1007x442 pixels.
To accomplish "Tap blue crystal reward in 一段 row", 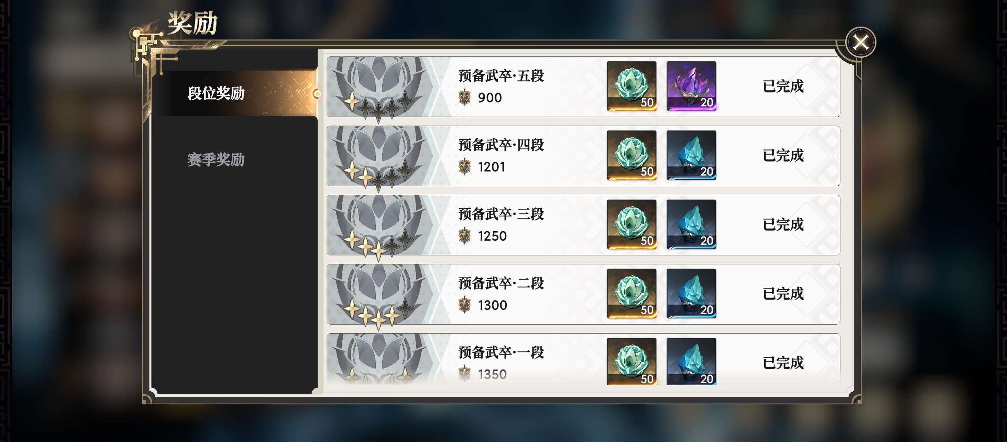I will tap(691, 361).
